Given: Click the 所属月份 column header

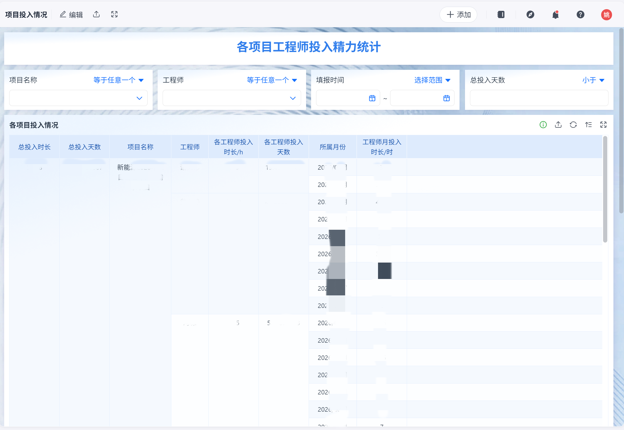Looking at the screenshot, I should [333, 147].
